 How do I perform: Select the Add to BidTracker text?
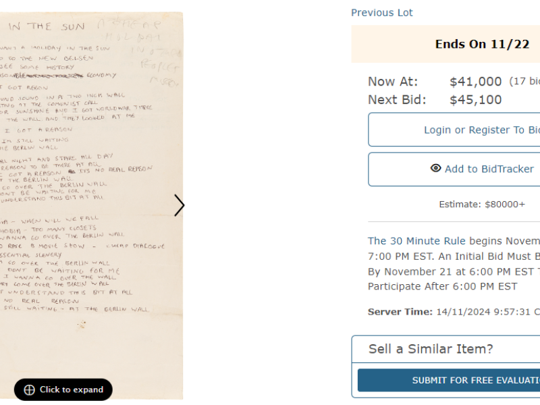pyautogui.click(x=489, y=169)
